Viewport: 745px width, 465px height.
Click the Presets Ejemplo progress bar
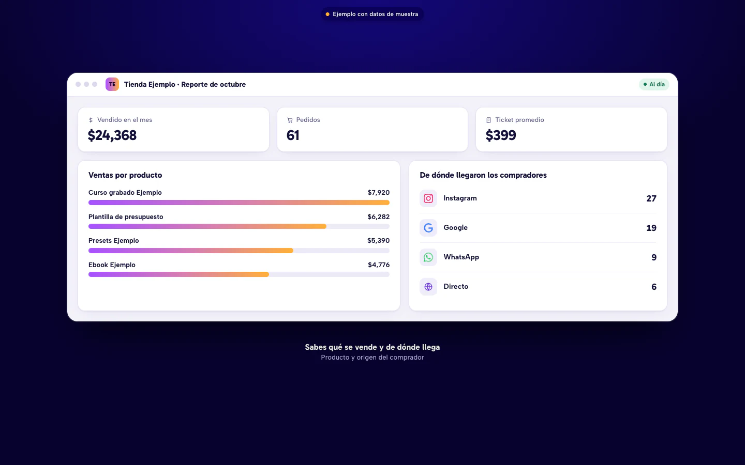coord(239,251)
